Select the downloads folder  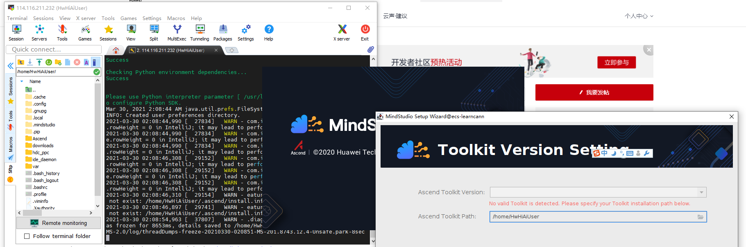click(39, 146)
